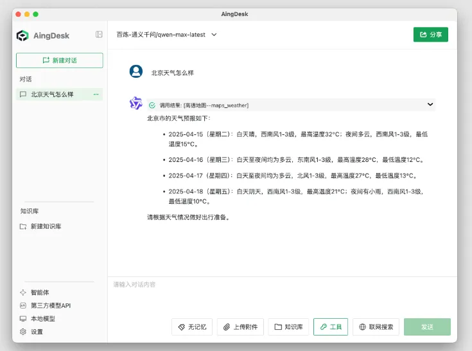Click the API icon beside 第三方模型API
Image resolution: width=472 pixels, height=351 pixels.
[23, 305]
